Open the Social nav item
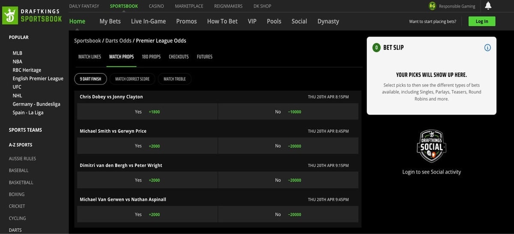The width and height of the screenshot is (514, 234). pos(299,21)
